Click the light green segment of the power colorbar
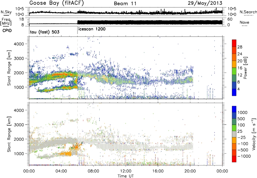The width and height of the screenshot is (257, 178). pyautogui.click(x=234, y=71)
